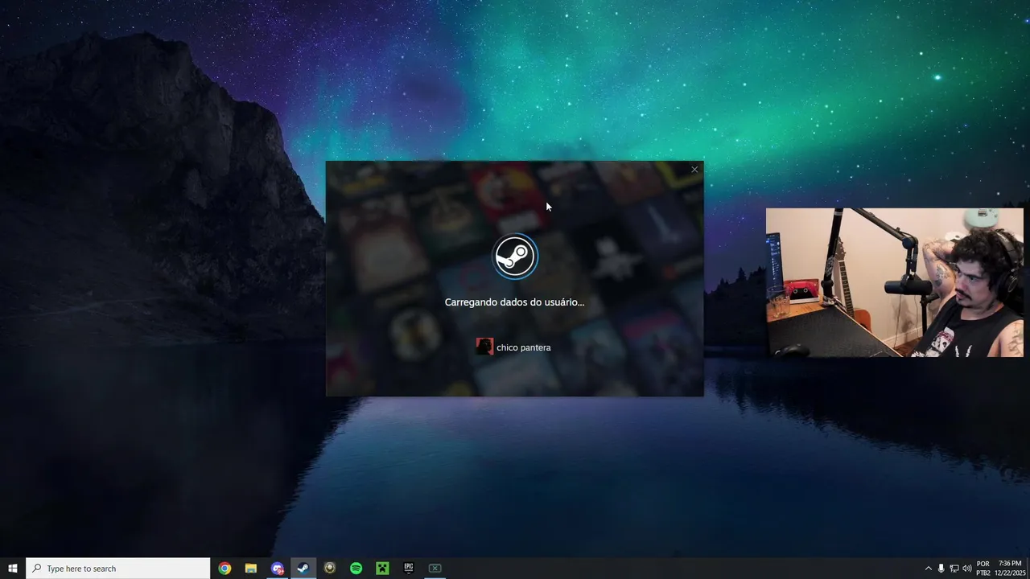This screenshot has height=579, width=1030.
Task: Click the 'chico pantera' username text
Action: tap(524, 347)
